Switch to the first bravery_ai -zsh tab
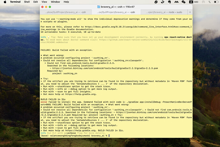The width and height of the screenshot is (220, 147). 66,12
